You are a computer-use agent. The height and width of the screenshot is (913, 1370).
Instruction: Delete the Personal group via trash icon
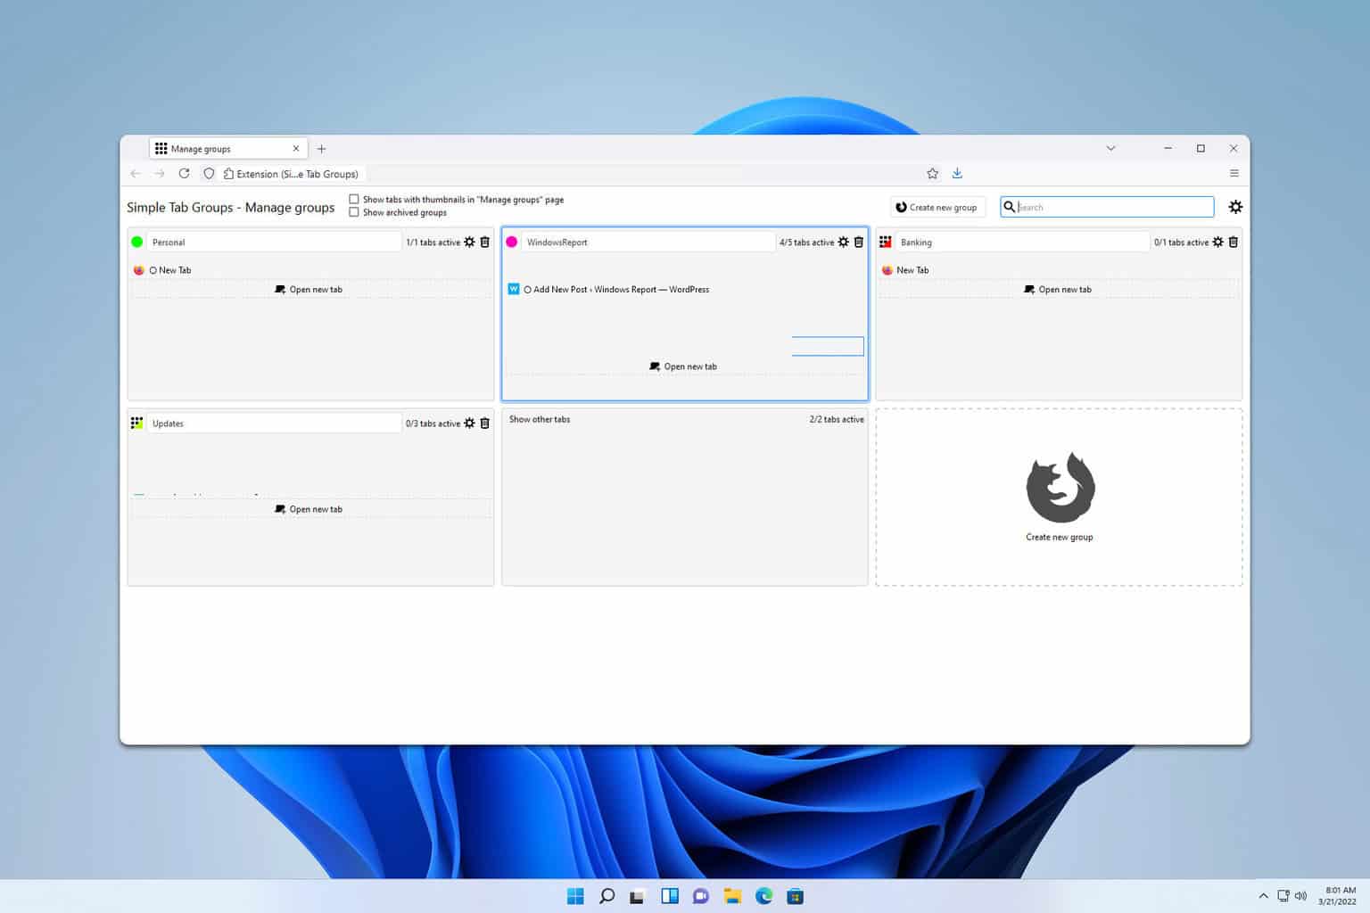pyautogui.click(x=485, y=242)
